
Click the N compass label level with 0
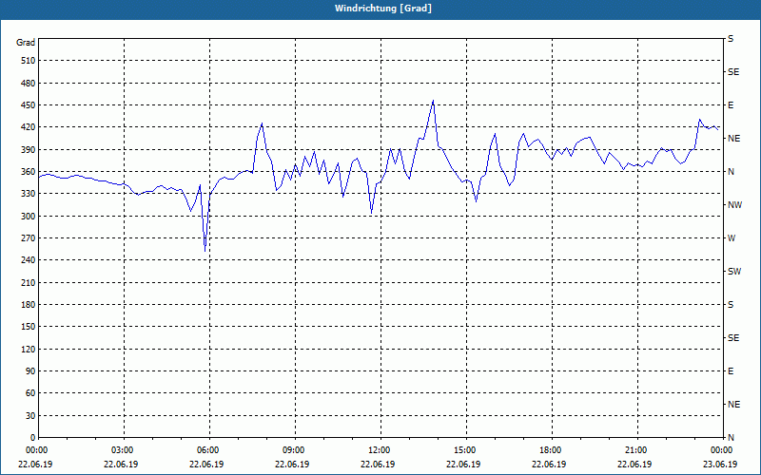(x=731, y=438)
